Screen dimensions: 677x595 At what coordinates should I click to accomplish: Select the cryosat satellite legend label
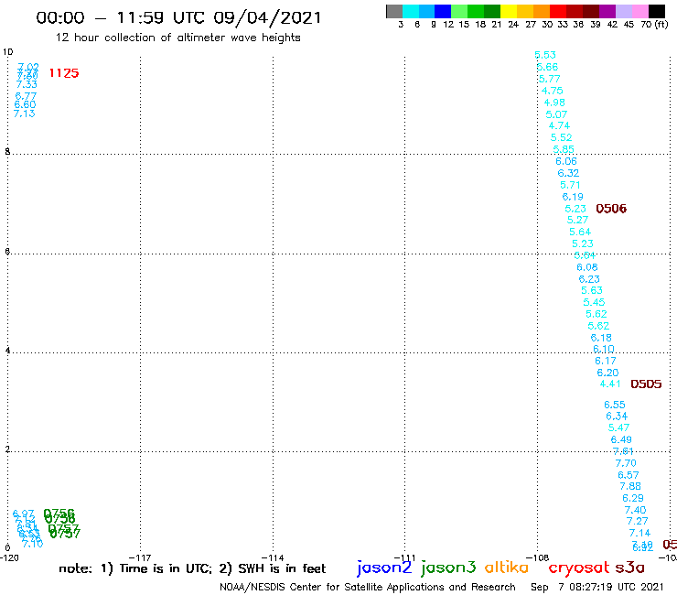(579, 568)
